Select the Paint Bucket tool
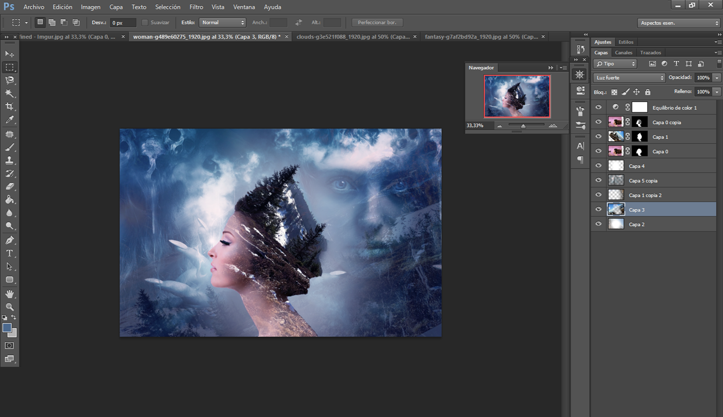Image resolution: width=723 pixels, height=417 pixels. click(10, 199)
